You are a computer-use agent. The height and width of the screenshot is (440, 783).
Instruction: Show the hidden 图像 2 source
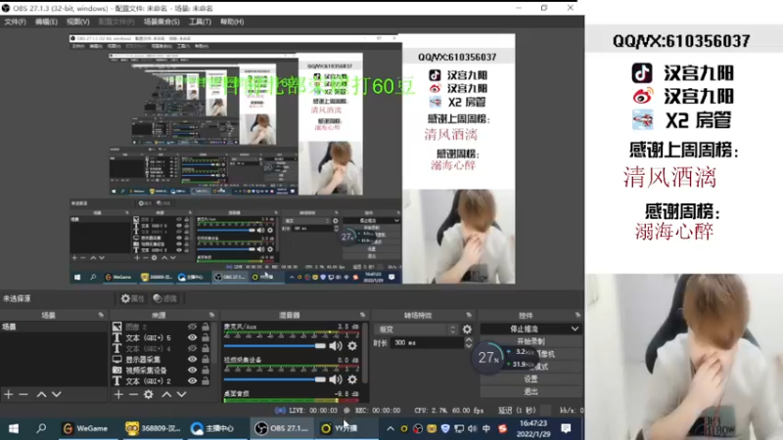coord(192,327)
